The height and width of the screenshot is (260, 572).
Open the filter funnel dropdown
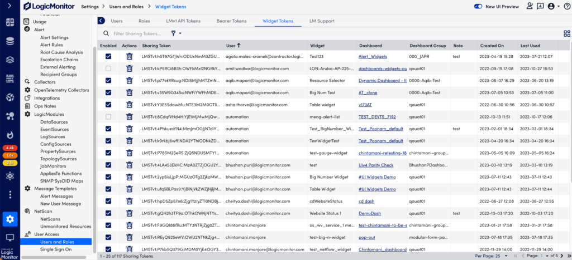coord(176,33)
